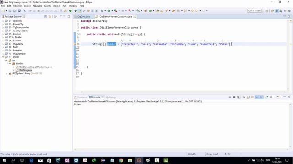The image size is (293, 164).
Task: Click the warning marker on line 8
Action: click(x=75, y=44)
